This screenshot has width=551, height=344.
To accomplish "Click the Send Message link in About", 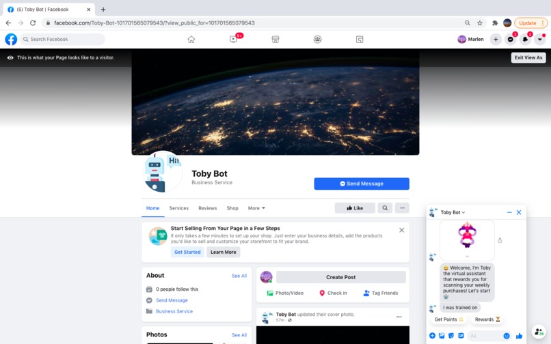I will pos(172,300).
